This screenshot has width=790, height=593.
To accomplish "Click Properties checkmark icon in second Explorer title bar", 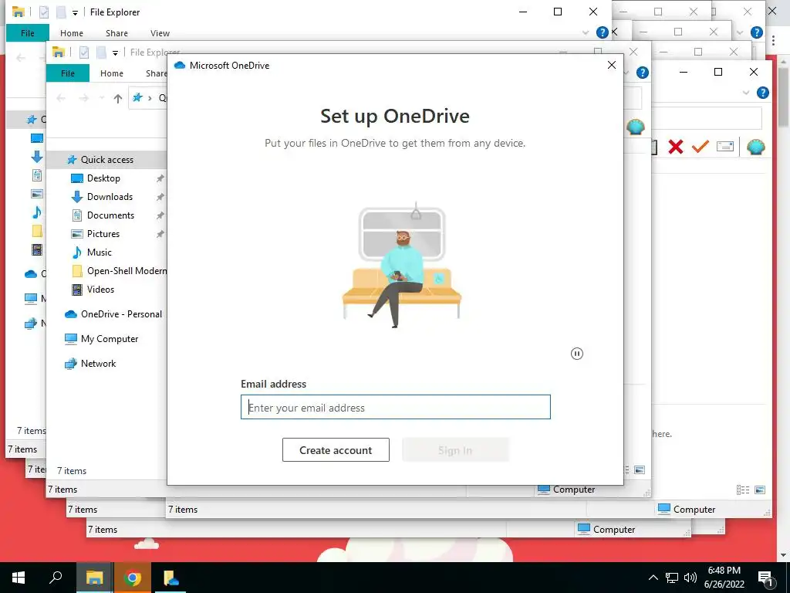I will click(x=84, y=52).
